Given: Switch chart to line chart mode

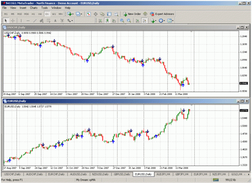Looking at the screenshot, I should [114, 21].
